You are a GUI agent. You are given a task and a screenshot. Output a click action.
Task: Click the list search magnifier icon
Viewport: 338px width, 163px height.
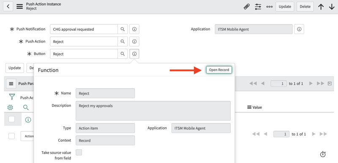[26, 108]
